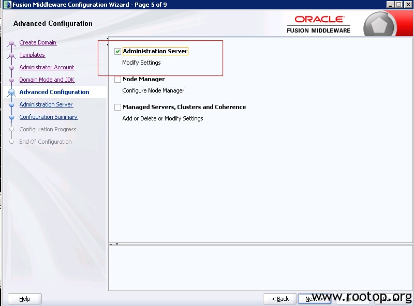This screenshot has height=306, width=414.
Task: Click the 'Node Manager' bold label
Action: [x=144, y=79]
